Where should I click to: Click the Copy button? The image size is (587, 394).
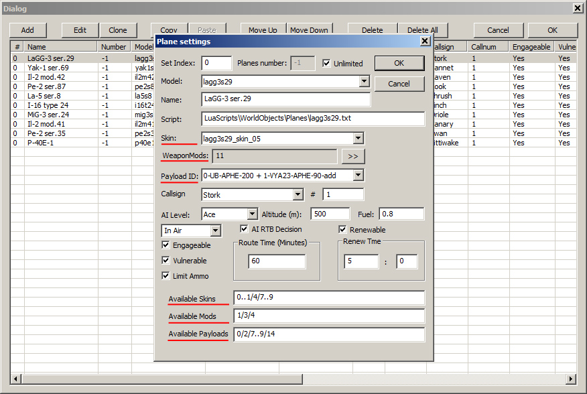pyautogui.click(x=169, y=29)
